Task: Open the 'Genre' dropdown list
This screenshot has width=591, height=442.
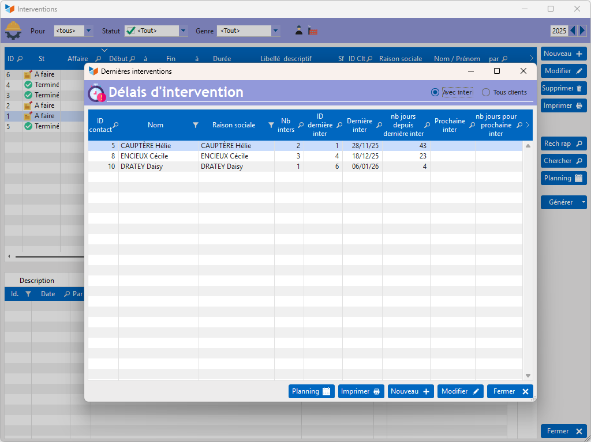Action: click(275, 31)
